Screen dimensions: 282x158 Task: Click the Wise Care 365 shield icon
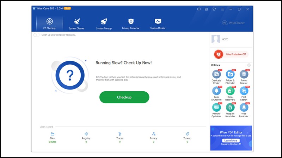pos(34,8)
